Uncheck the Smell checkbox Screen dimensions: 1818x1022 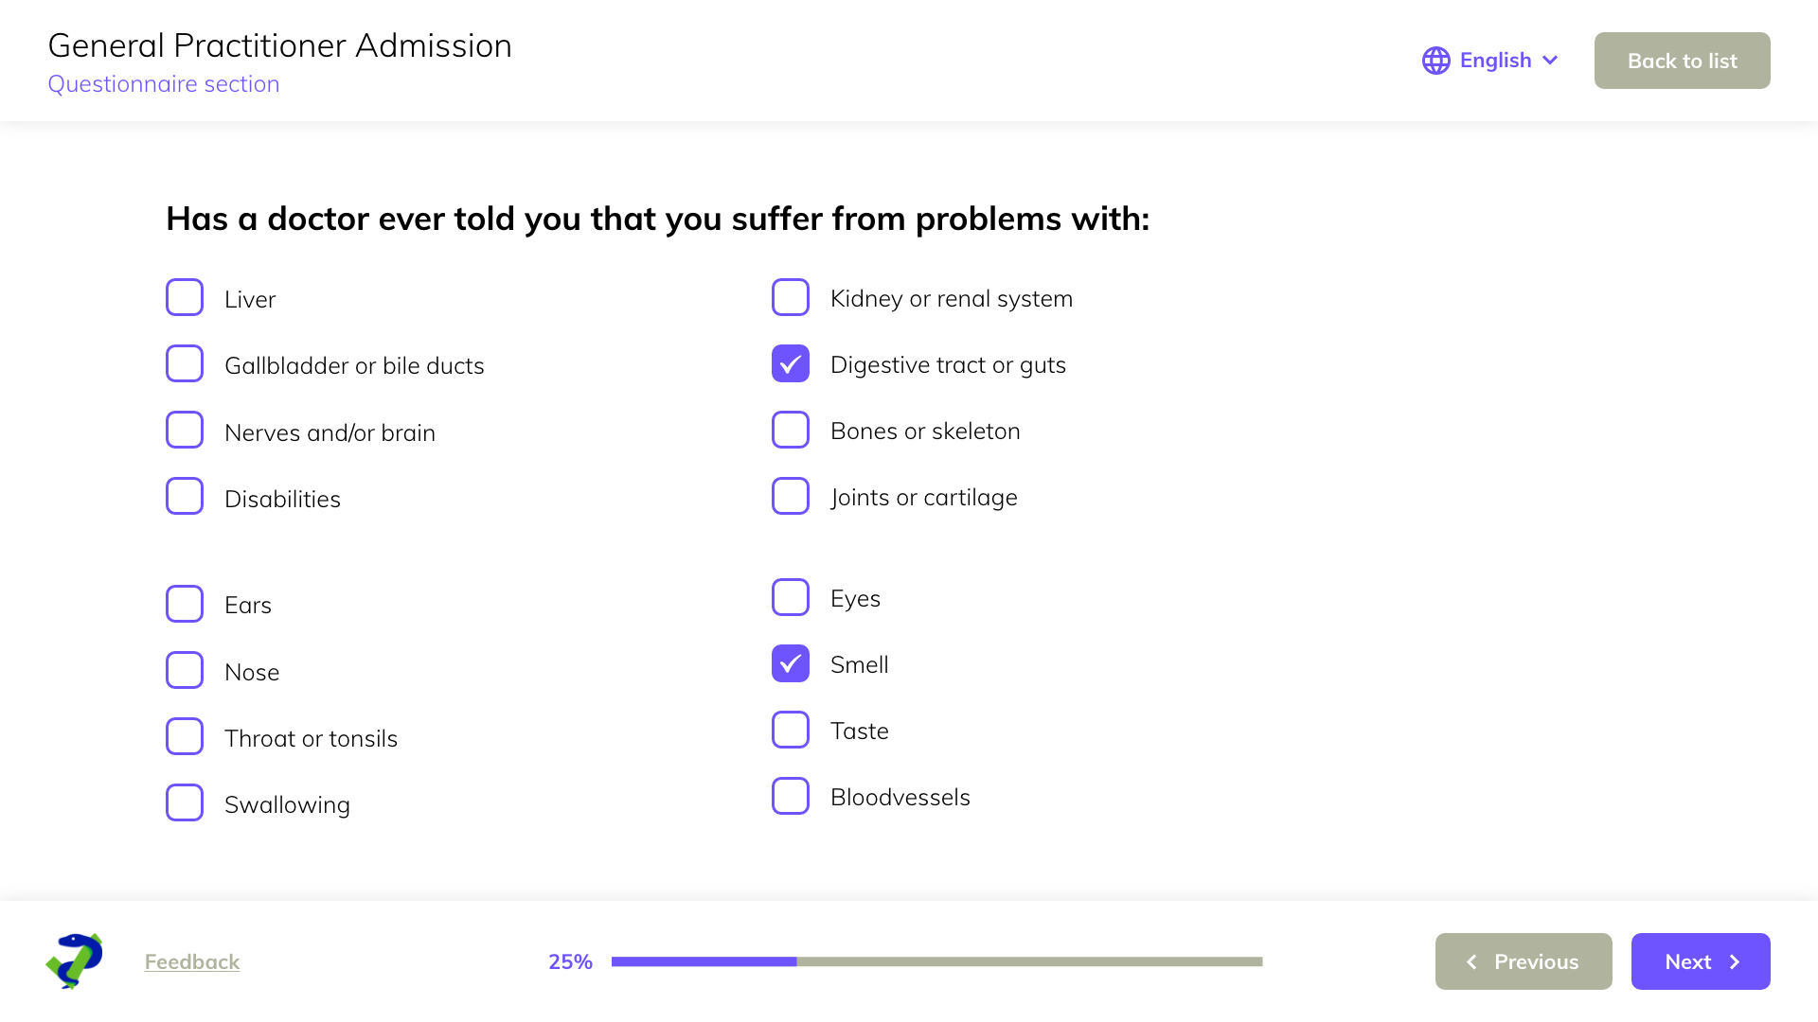791,663
